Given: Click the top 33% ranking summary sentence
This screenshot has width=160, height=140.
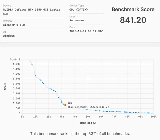Looking at the screenshot, I should [80, 133].
